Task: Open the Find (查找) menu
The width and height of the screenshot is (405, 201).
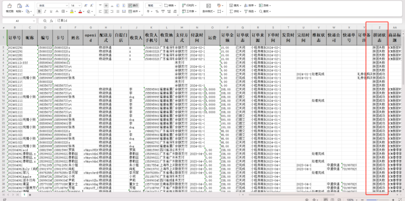Action: (265, 11)
